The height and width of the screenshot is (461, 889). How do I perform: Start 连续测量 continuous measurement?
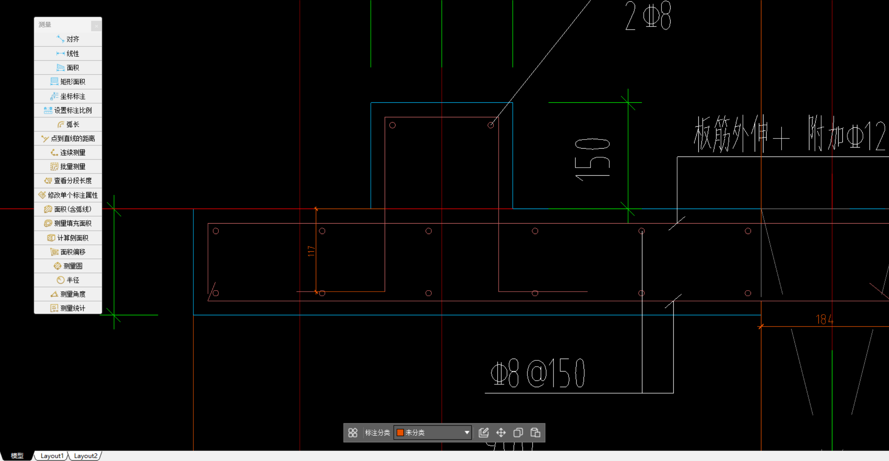tap(68, 152)
